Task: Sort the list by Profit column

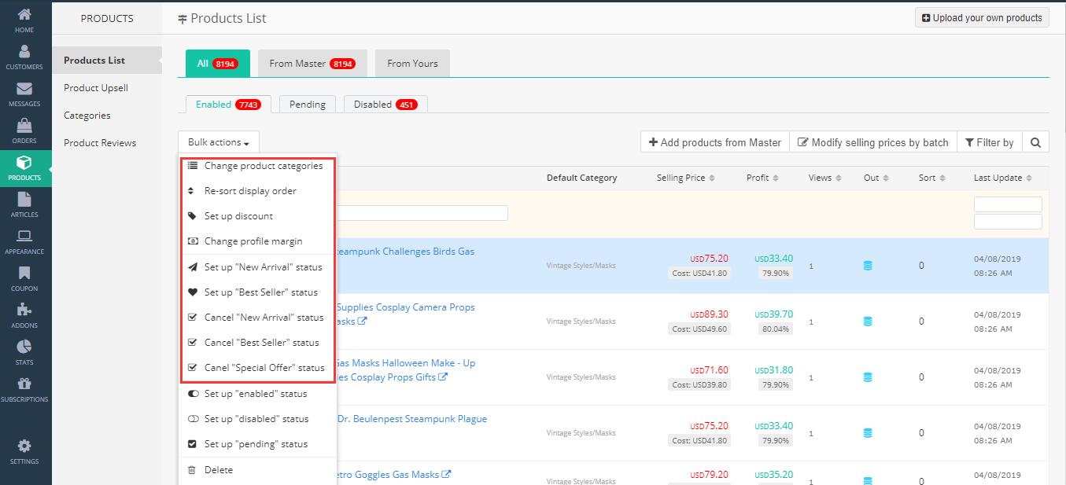Action: 761,178
